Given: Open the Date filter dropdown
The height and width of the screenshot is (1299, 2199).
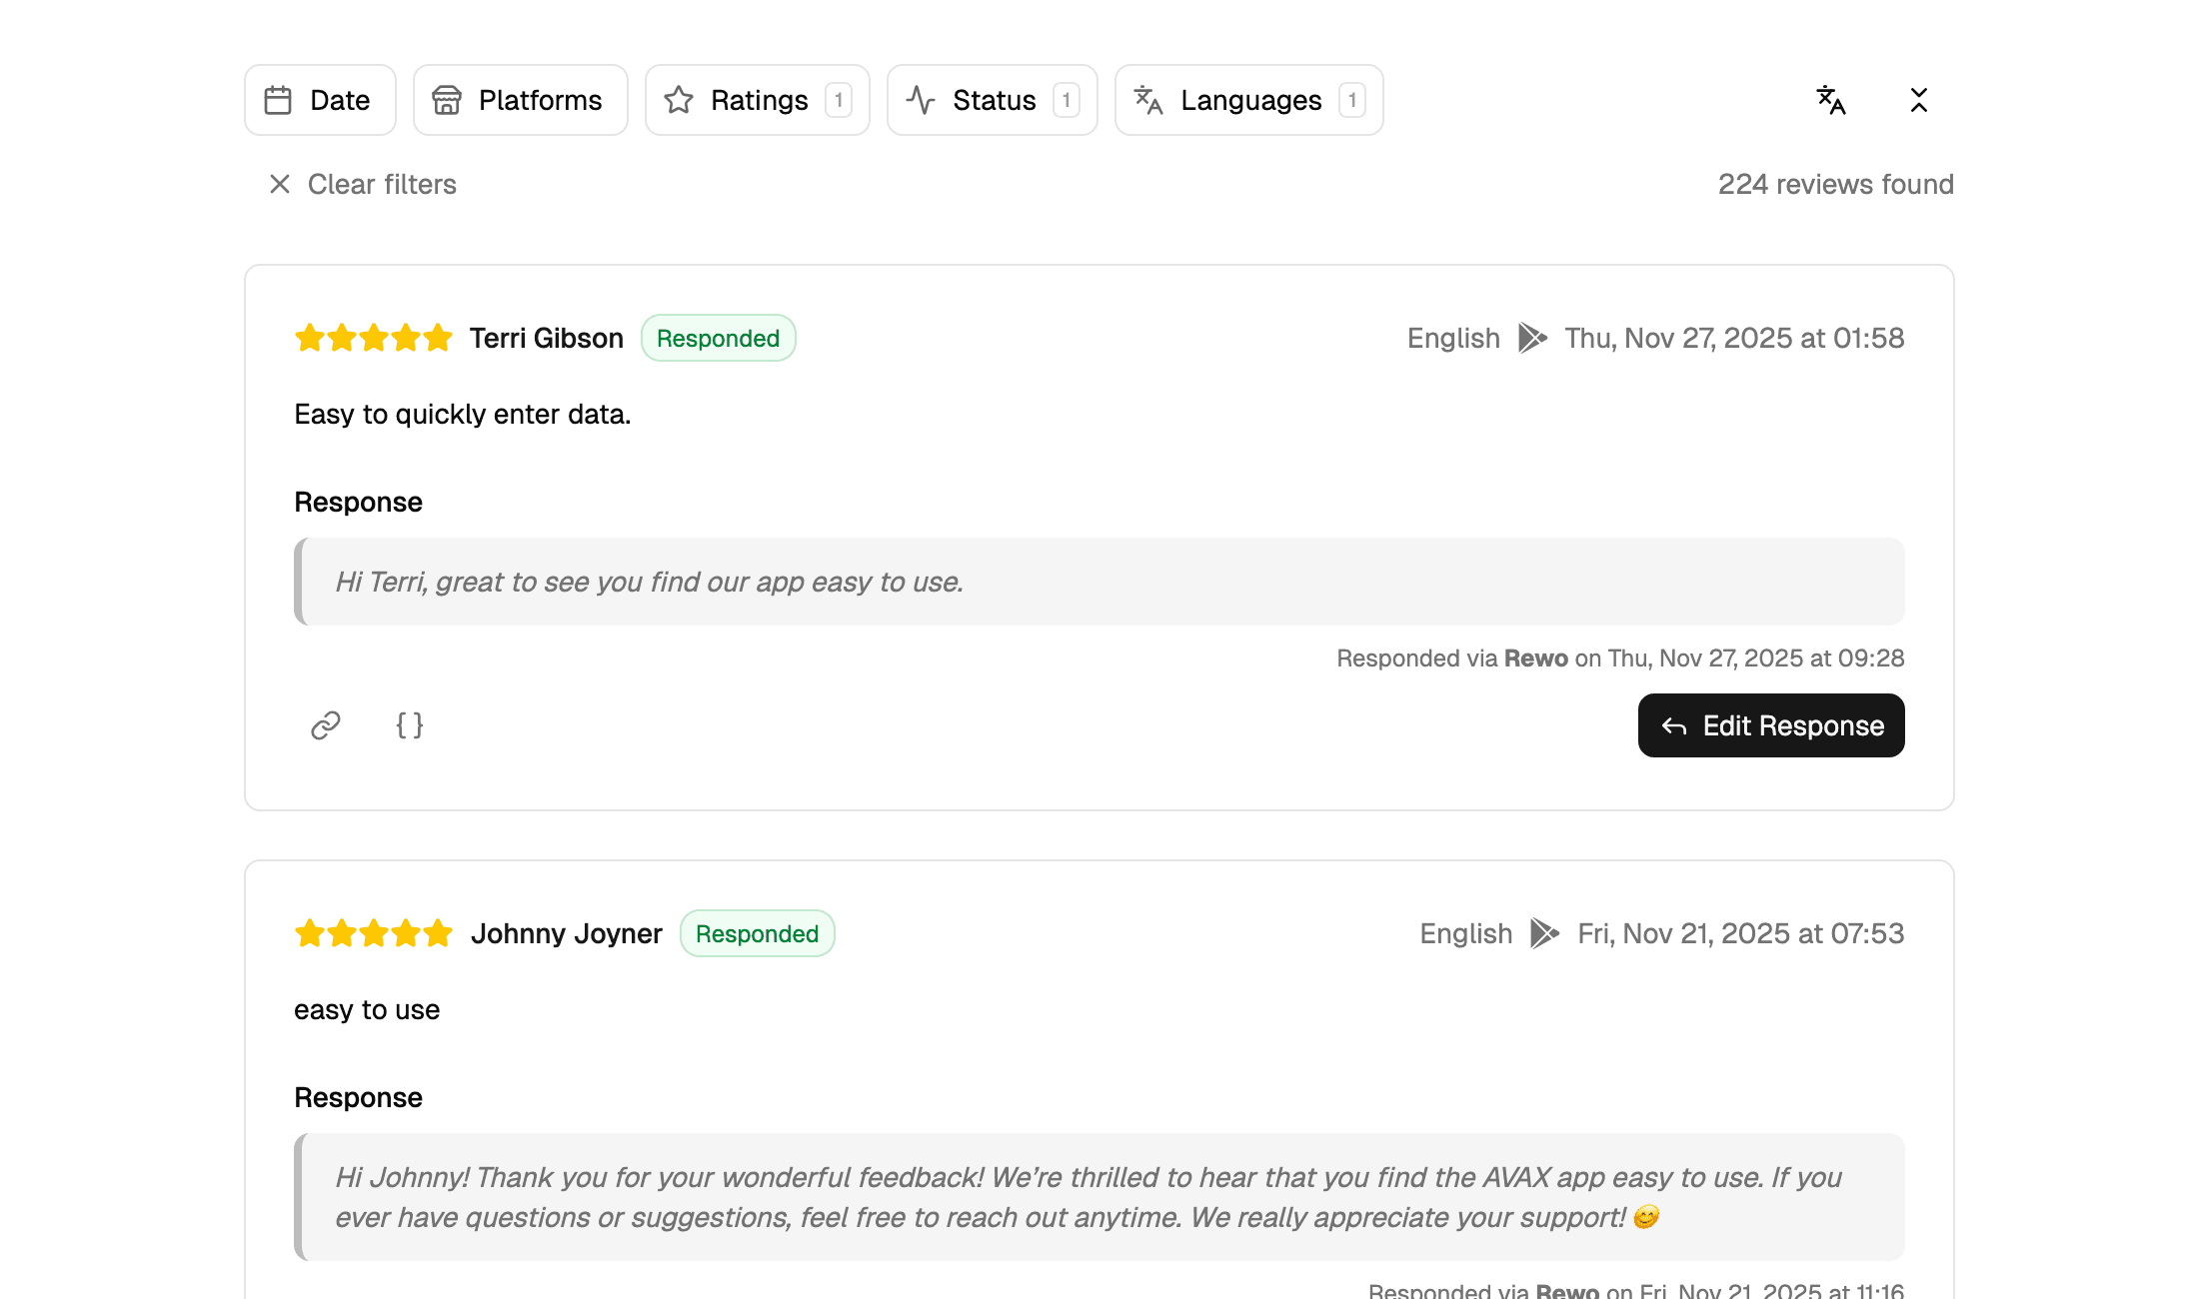Looking at the screenshot, I should tap(320, 100).
